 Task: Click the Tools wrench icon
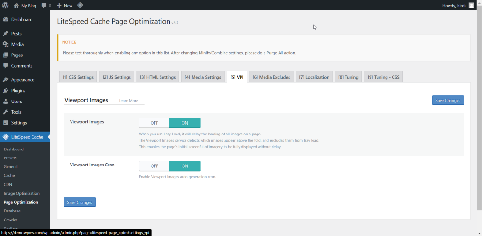pos(6,112)
